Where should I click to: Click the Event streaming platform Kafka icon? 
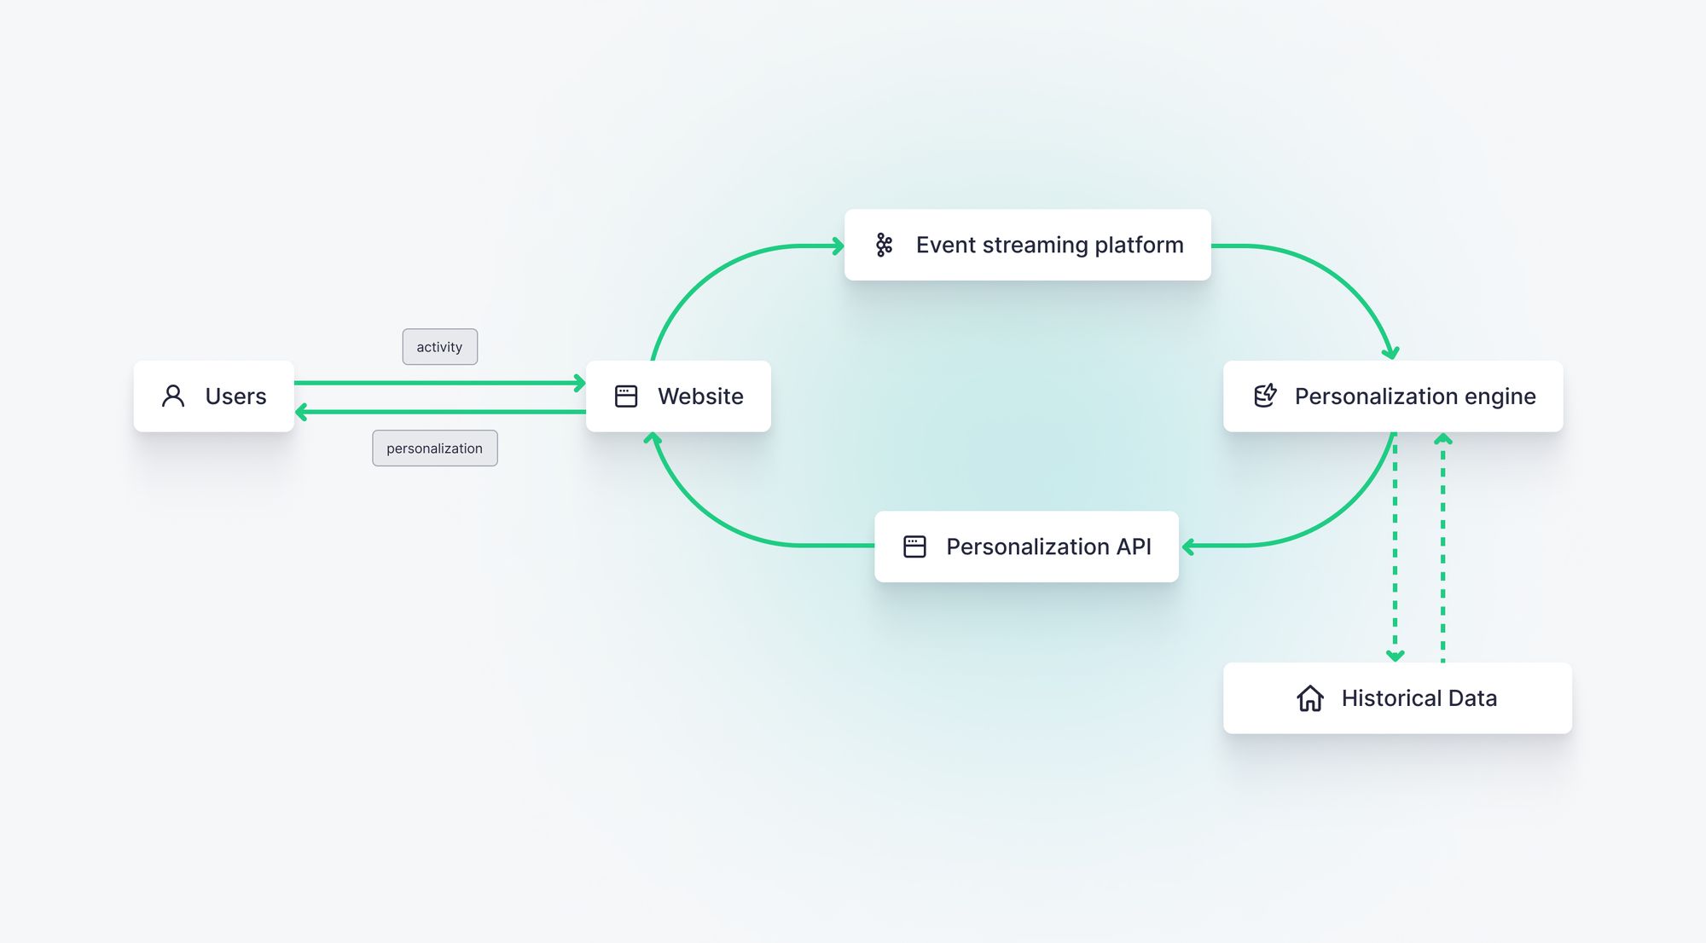click(x=884, y=245)
